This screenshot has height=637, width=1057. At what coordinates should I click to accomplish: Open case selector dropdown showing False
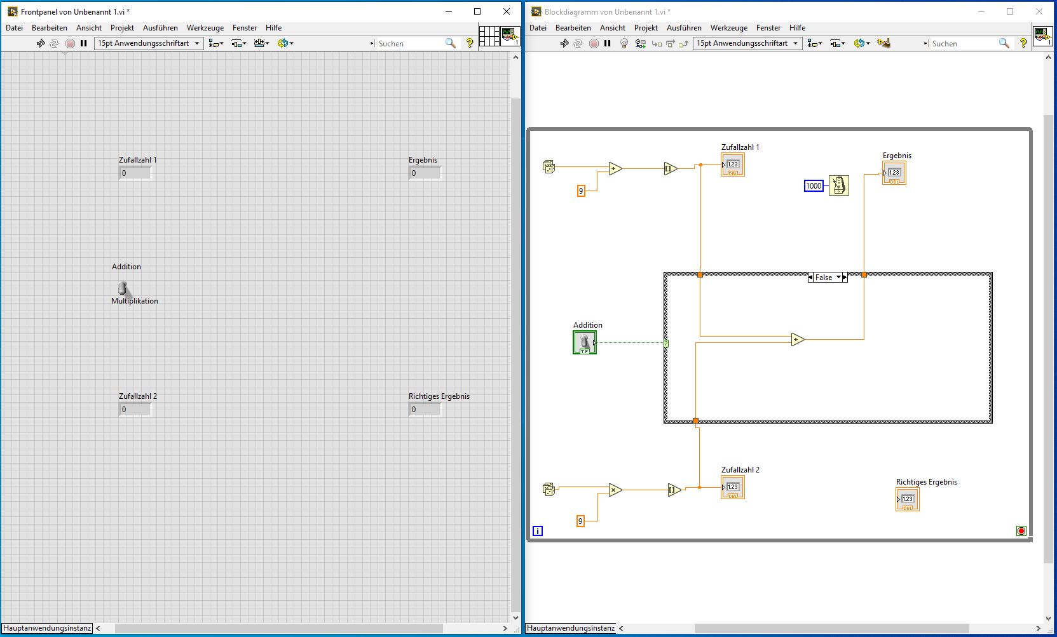[x=838, y=278]
